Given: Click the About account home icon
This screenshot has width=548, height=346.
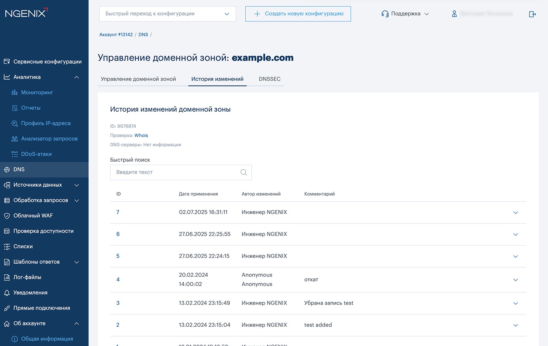Looking at the screenshot, I should click(x=7, y=323).
